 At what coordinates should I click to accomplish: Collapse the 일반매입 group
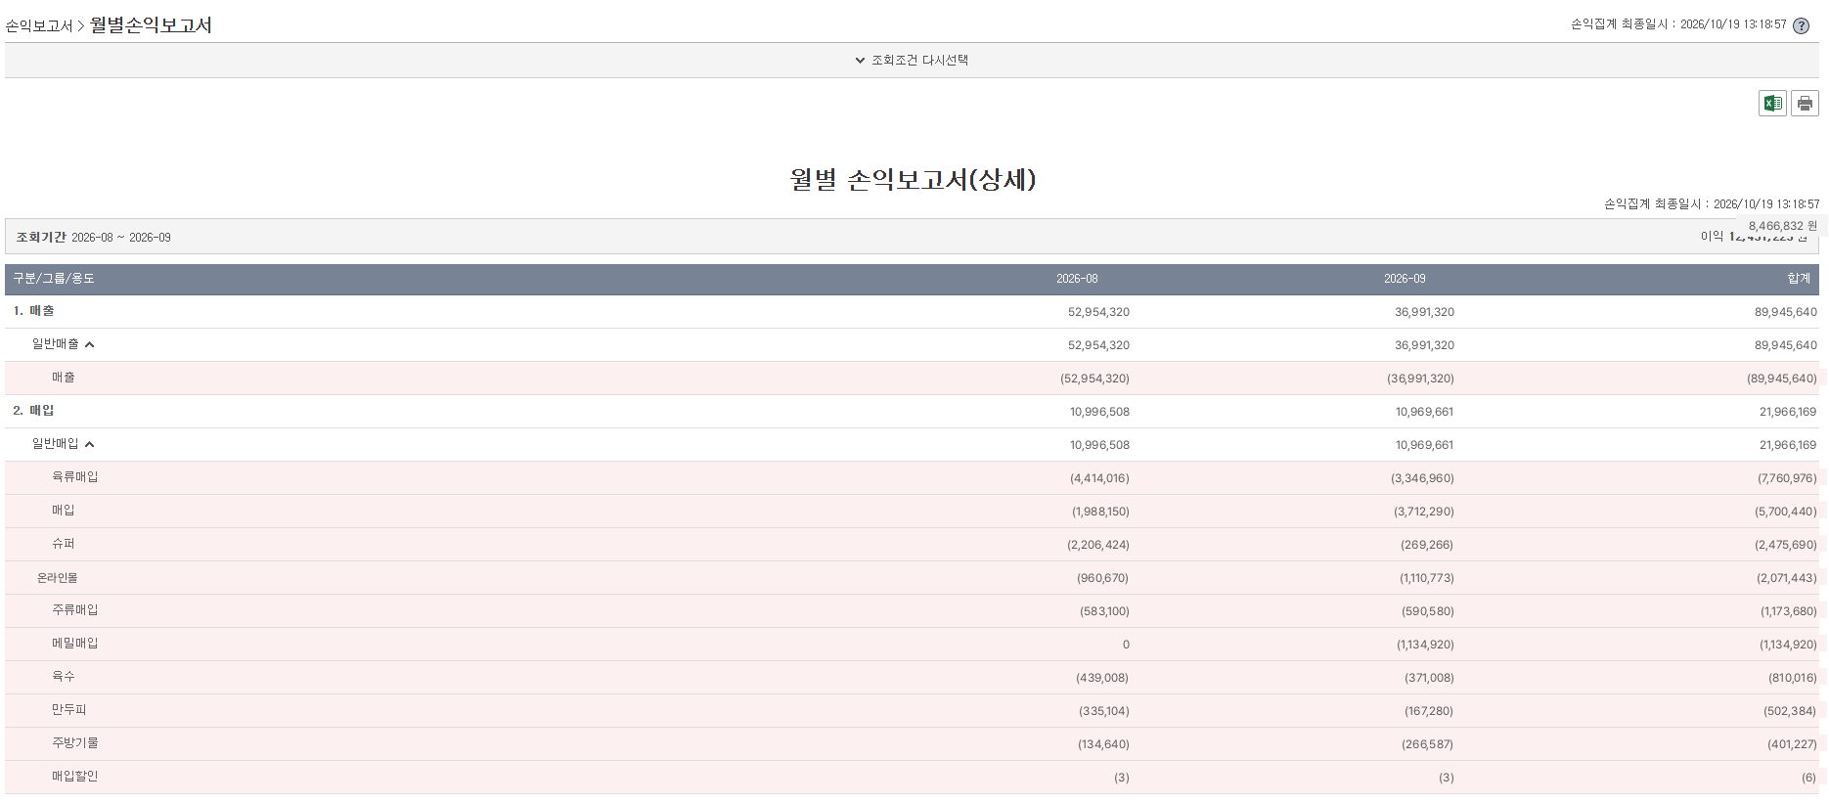point(89,444)
